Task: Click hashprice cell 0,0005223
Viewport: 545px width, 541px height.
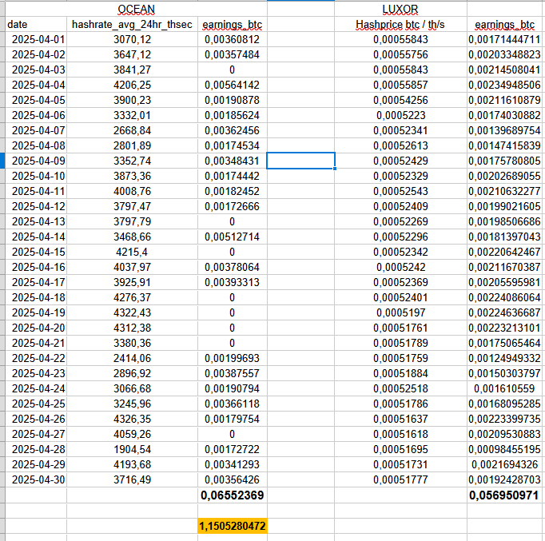Action: pos(400,115)
